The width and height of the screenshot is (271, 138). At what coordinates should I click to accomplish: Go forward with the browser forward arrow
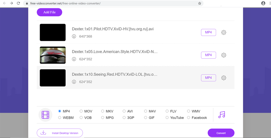click(12, 3)
